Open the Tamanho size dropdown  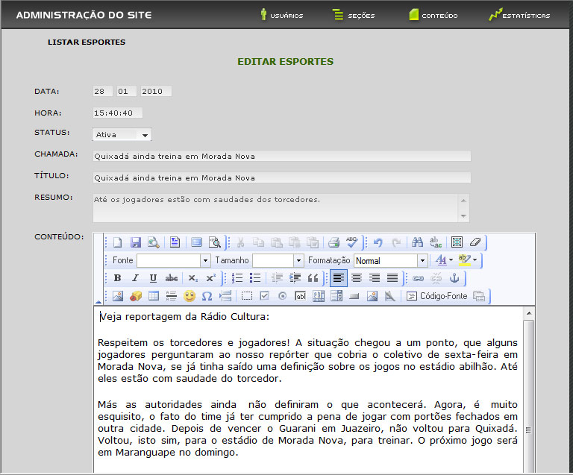tap(278, 260)
